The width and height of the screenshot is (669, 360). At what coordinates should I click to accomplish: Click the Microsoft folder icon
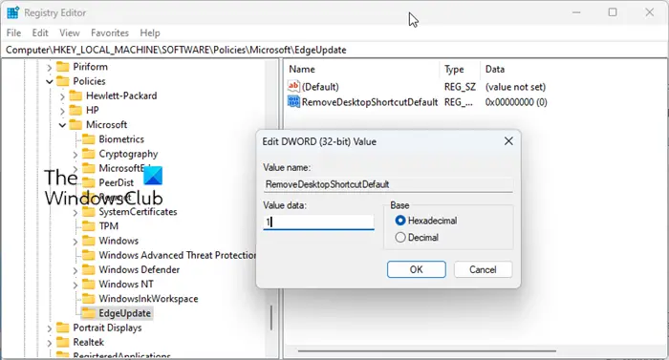point(76,125)
